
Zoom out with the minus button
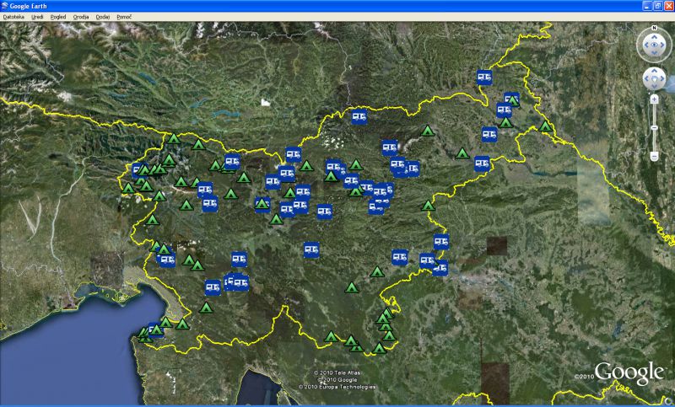tap(655, 156)
